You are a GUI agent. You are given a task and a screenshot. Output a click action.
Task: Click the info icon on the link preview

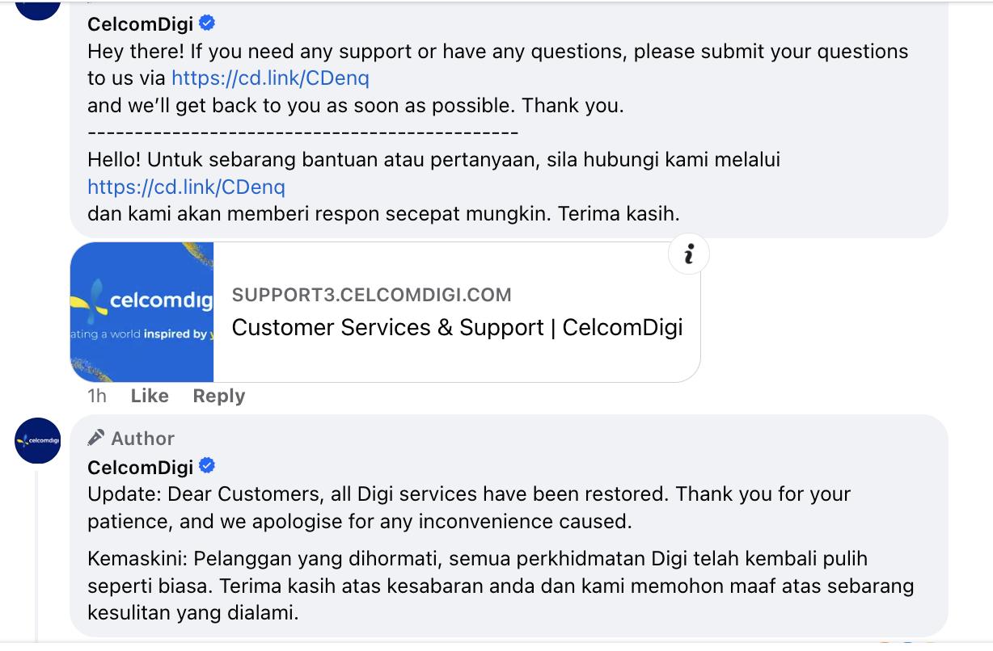(x=689, y=255)
